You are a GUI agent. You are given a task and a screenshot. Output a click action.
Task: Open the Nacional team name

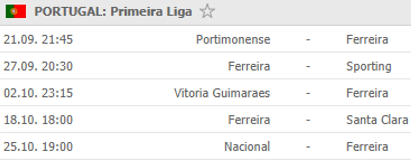click(x=247, y=147)
